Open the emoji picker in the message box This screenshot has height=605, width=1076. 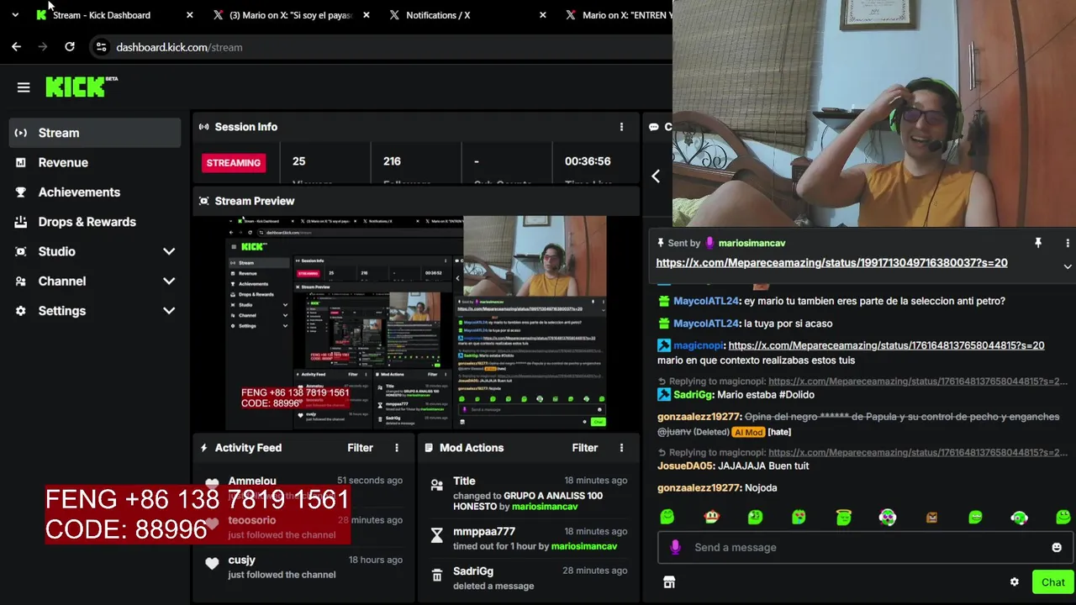[x=1057, y=547]
